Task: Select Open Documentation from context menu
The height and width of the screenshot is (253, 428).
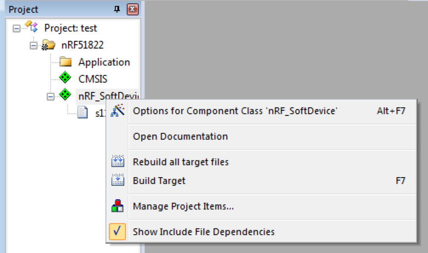Action: [x=180, y=137]
